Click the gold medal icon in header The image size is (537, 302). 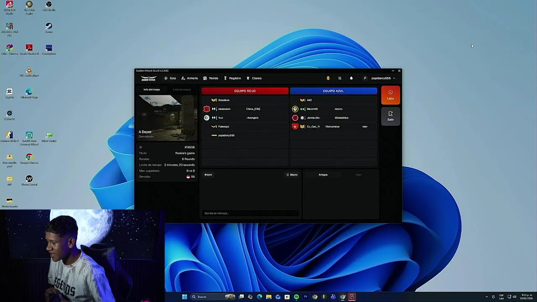click(328, 78)
